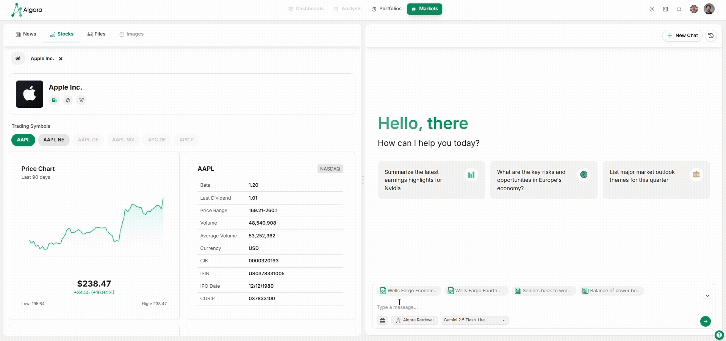Enter fullscreen mode from the top bar
The height and width of the screenshot is (341, 726).
click(x=679, y=9)
